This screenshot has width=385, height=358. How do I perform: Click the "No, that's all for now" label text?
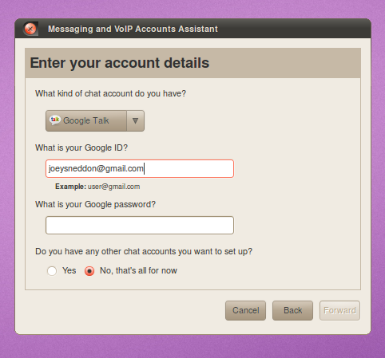[x=138, y=270]
